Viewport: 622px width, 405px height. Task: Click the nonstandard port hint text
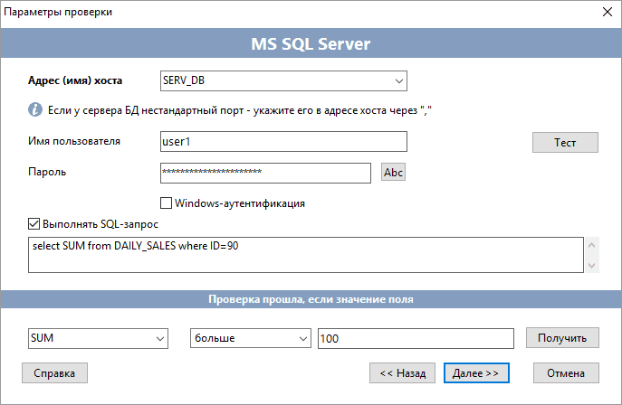point(240,110)
